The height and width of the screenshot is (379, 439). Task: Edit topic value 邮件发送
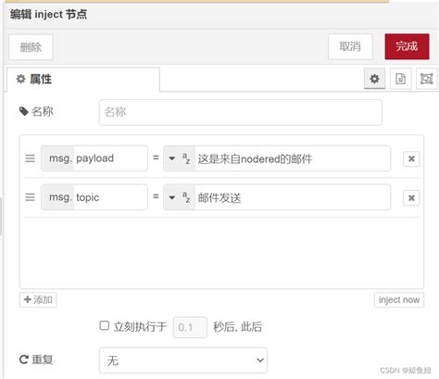click(293, 197)
